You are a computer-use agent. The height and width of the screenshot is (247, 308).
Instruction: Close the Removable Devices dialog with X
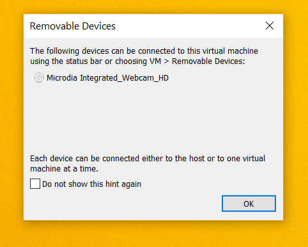(x=270, y=26)
